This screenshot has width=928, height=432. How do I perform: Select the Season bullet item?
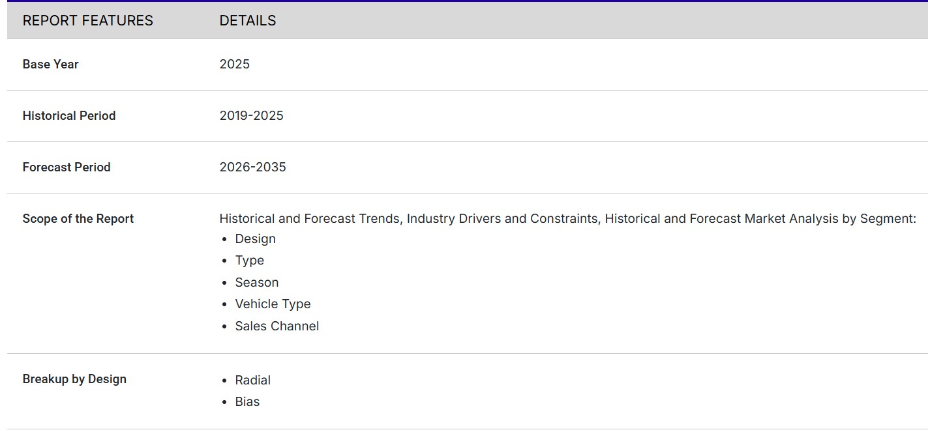pyautogui.click(x=256, y=282)
